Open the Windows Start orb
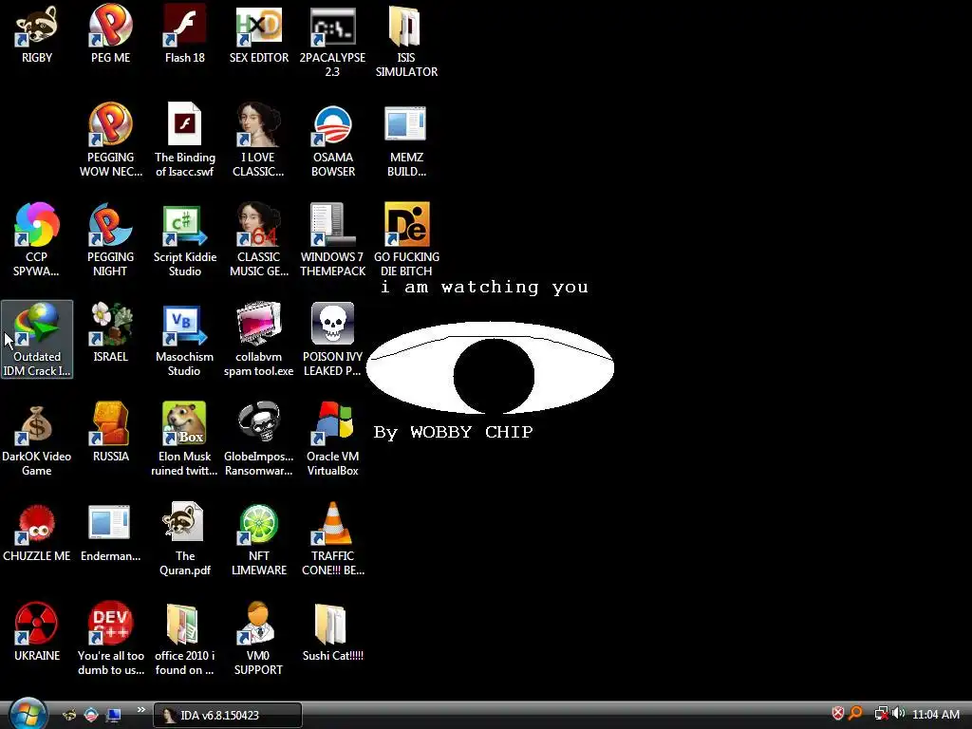The image size is (972, 729). point(28,714)
